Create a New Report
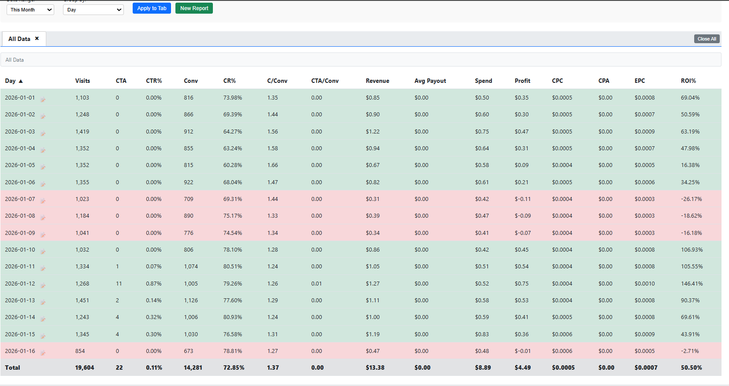729x386 pixels. click(x=194, y=8)
